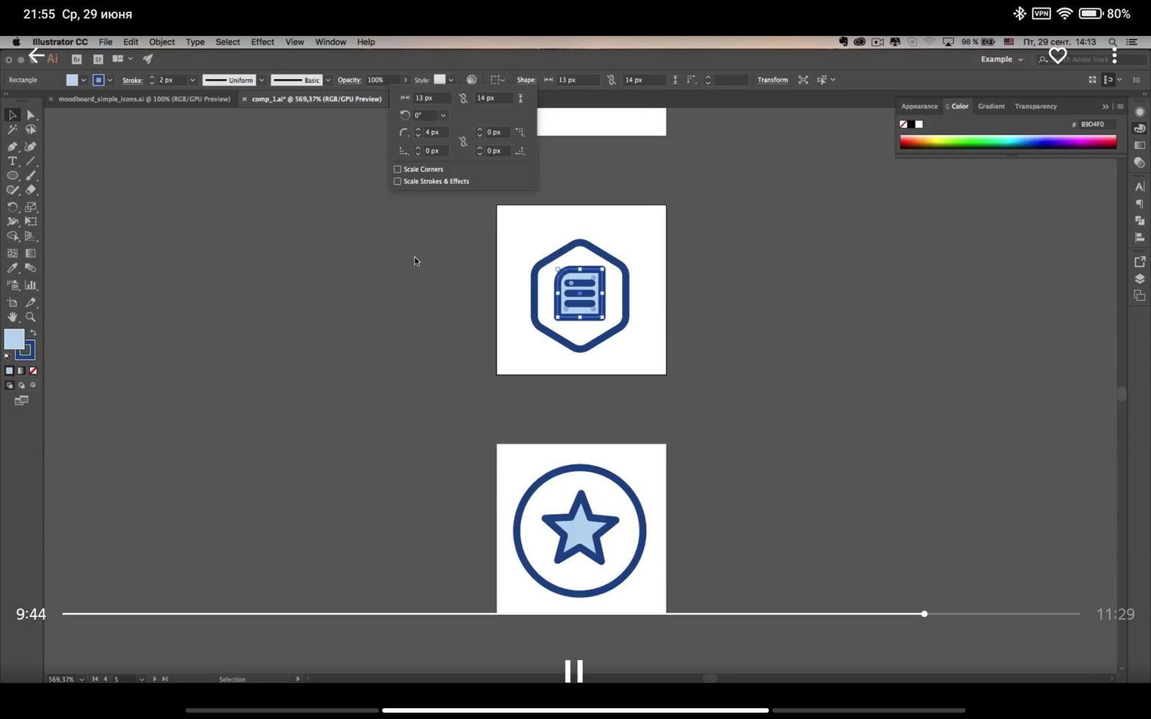The image size is (1151, 719).
Task: Set paint mode to None
Action: pos(33,371)
